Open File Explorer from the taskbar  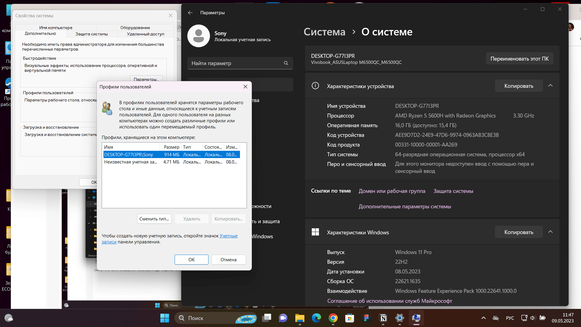[x=300, y=318]
